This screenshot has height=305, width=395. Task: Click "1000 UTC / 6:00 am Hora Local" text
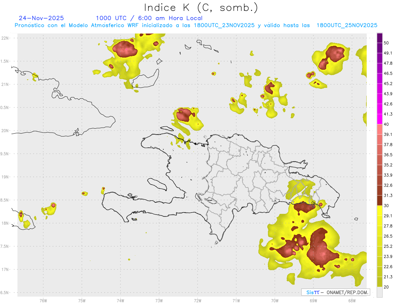tap(149, 18)
